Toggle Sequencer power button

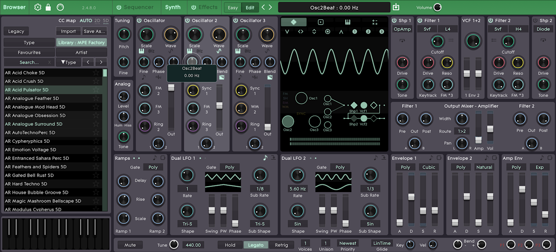pos(119,7)
